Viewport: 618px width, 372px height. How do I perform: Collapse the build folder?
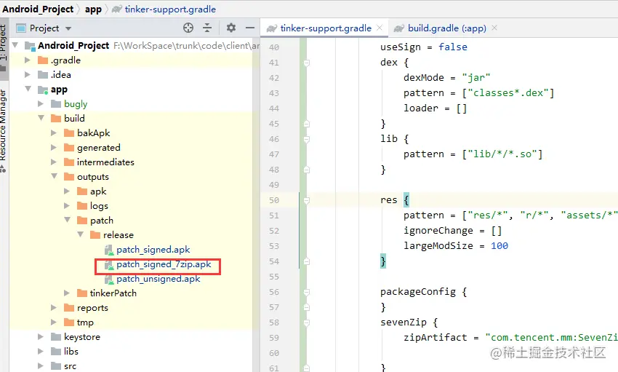tap(41, 119)
